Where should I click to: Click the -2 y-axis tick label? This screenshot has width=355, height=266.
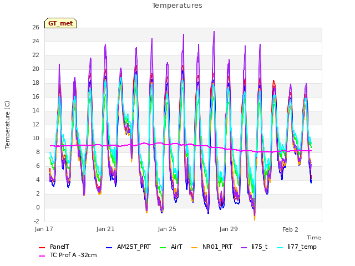point(36,221)
